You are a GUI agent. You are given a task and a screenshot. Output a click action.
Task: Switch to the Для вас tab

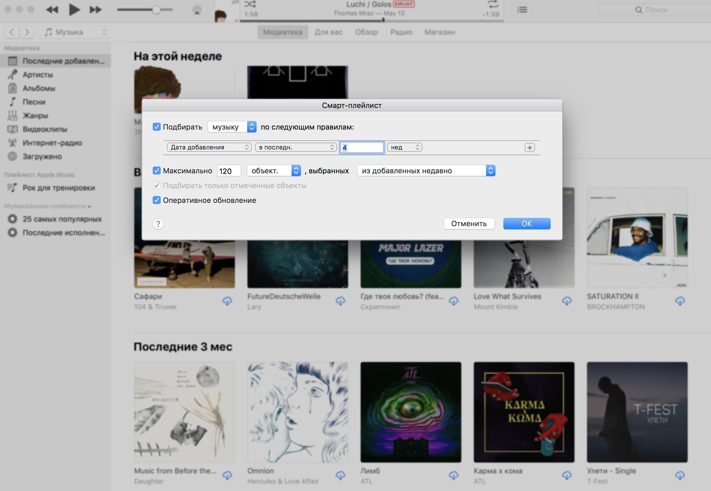point(328,32)
